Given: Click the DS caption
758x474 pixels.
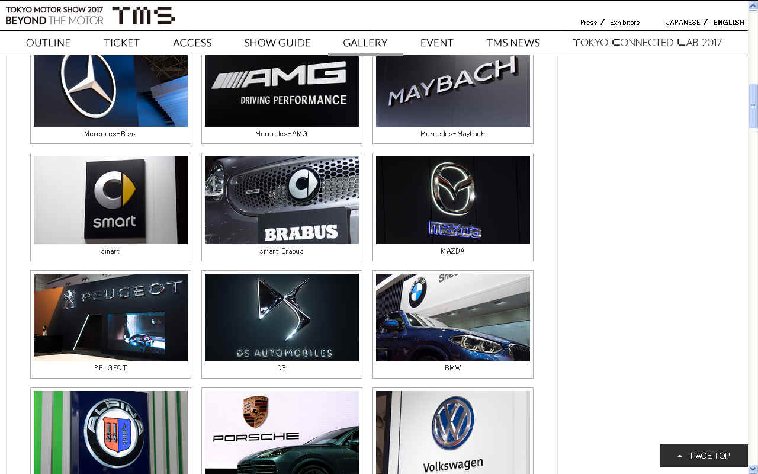Looking at the screenshot, I should click(x=281, y=368).
